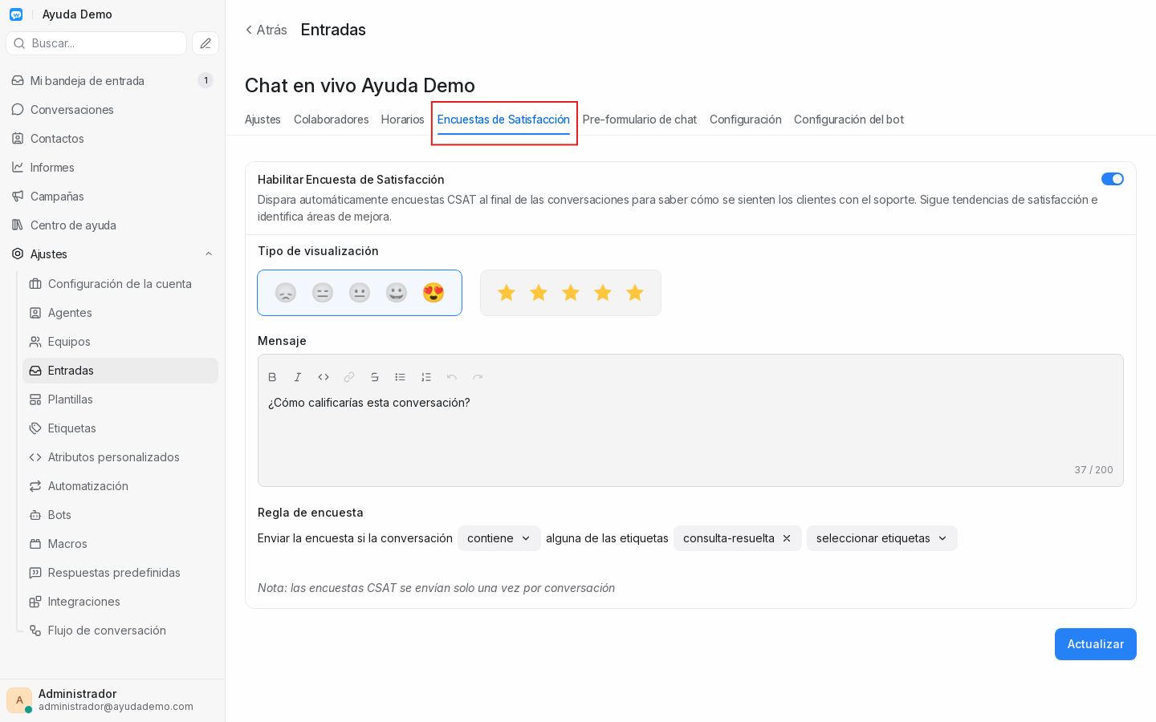Open Integraciones settings
Image resolution: width=1156 pixels, height=722 pixels.
120,602
